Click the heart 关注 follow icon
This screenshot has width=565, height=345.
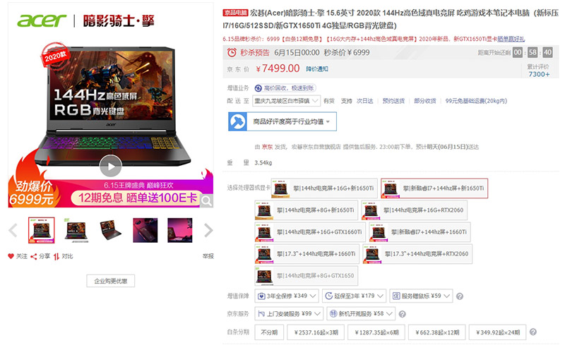(11, 256)
